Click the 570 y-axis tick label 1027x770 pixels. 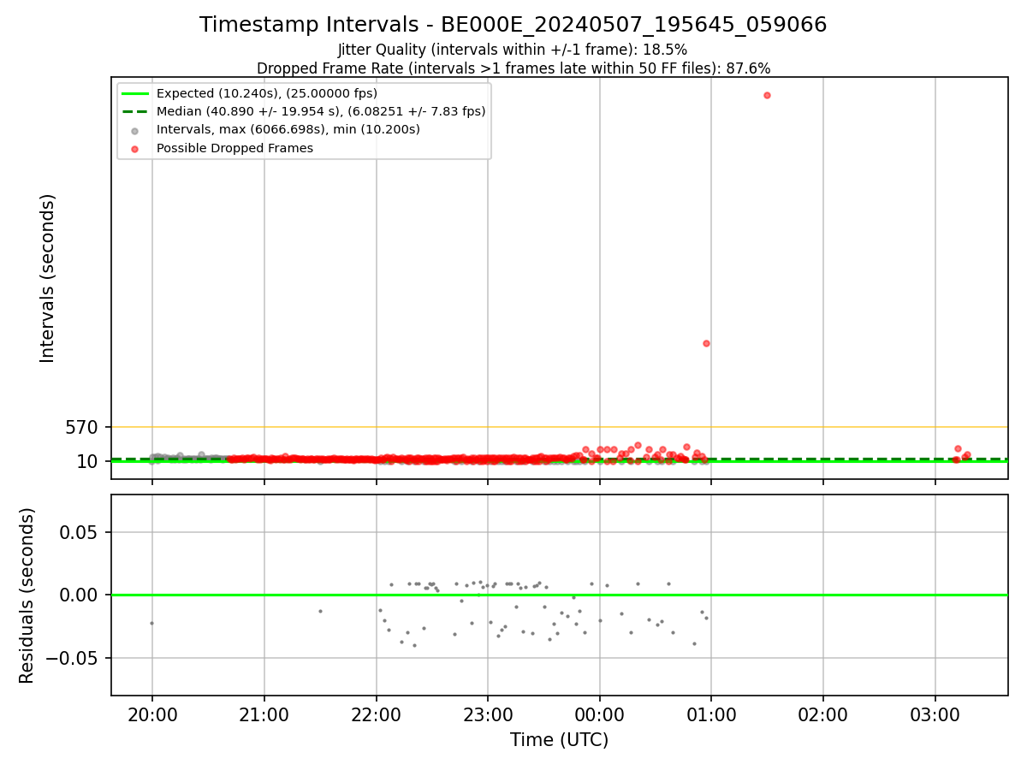point(81,427)
